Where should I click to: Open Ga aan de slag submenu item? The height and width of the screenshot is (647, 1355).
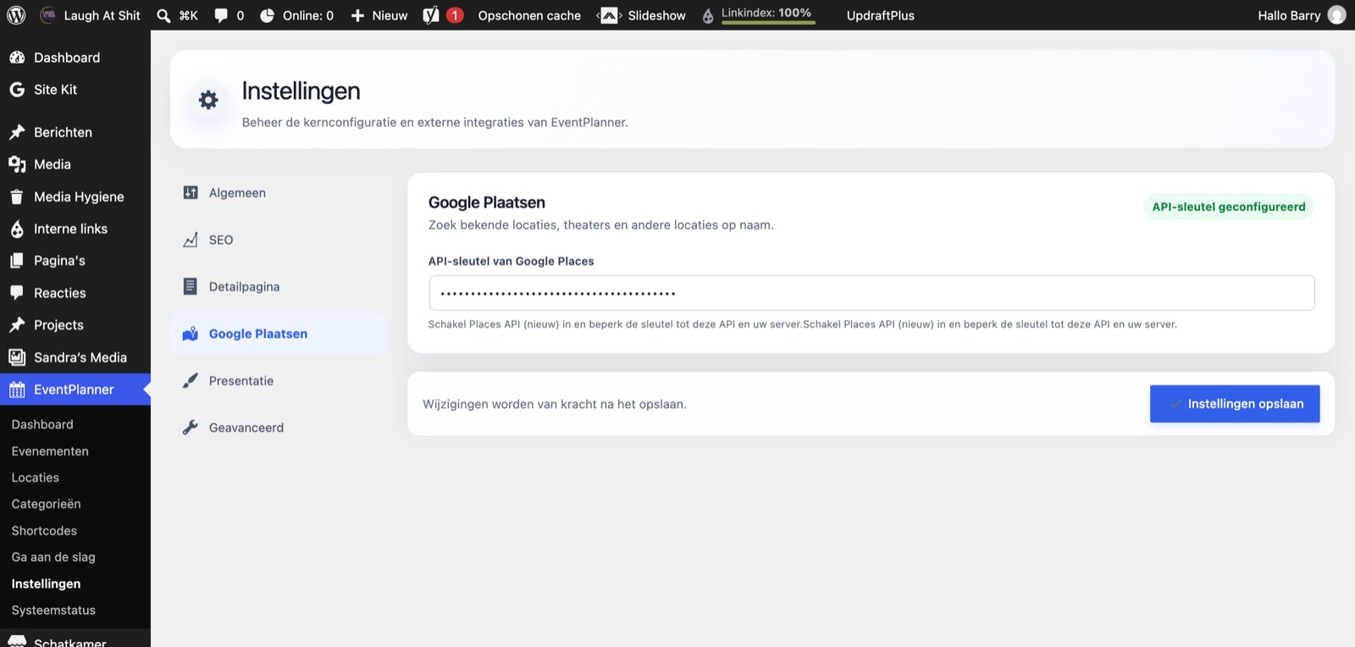pos(53,557)
